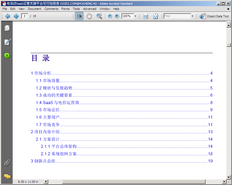Click the zoom out minus button
This screenshot has width=232, height=185.
click(x=110, y=16)
